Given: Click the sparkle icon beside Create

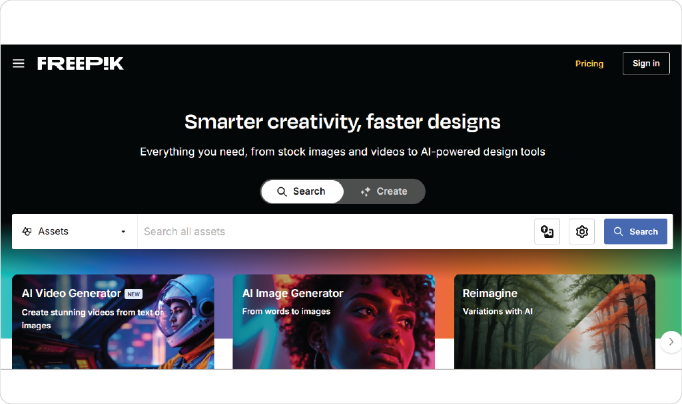Looking at the screenshot, I should click(x=366, y=191).
